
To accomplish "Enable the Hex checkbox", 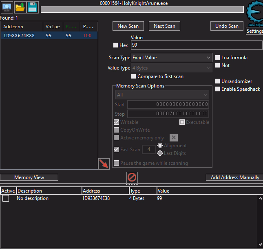I will pos(115,45).
